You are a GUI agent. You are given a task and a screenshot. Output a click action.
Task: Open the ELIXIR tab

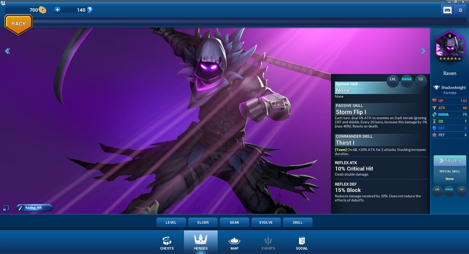tap(202, 222)
